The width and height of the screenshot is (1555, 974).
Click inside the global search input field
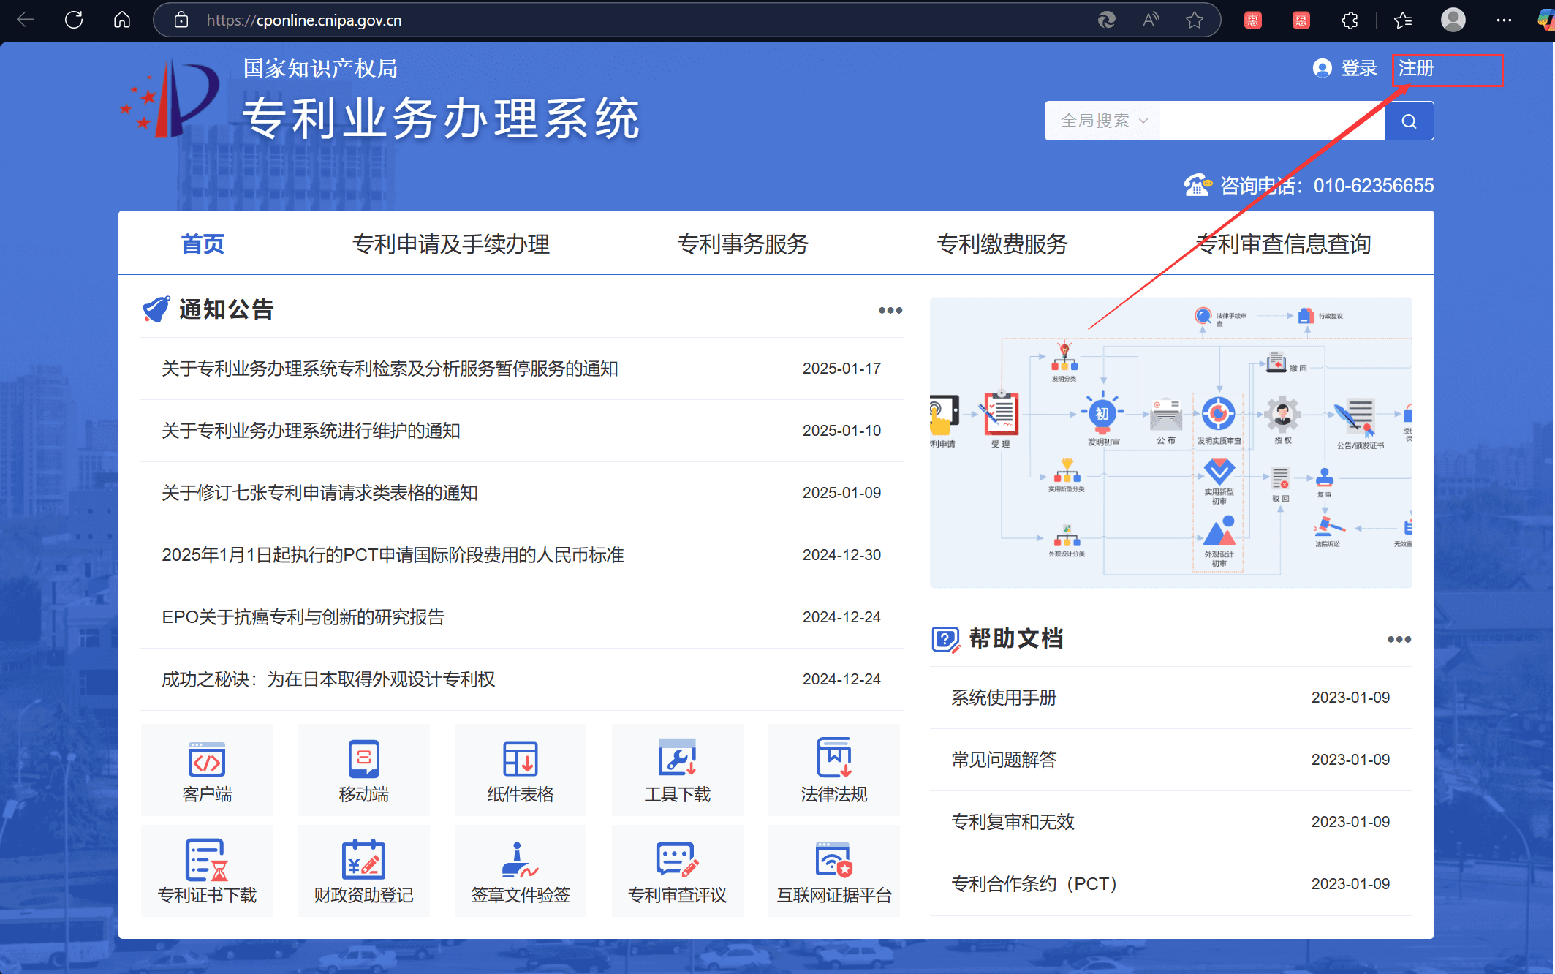pyautogui.click(x=1272, y=121)
